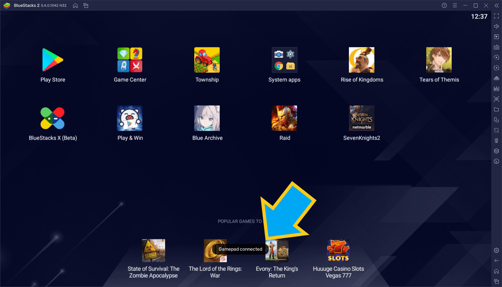
Task: Launch Game Center
Action: [x=130, y=60]
